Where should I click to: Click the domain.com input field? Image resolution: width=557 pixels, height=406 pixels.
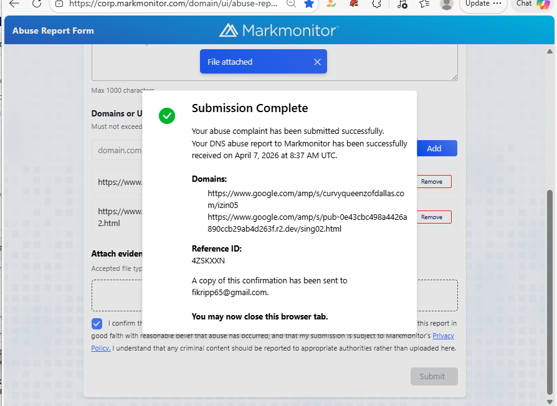pyautogui.click(x=117, y=150)
